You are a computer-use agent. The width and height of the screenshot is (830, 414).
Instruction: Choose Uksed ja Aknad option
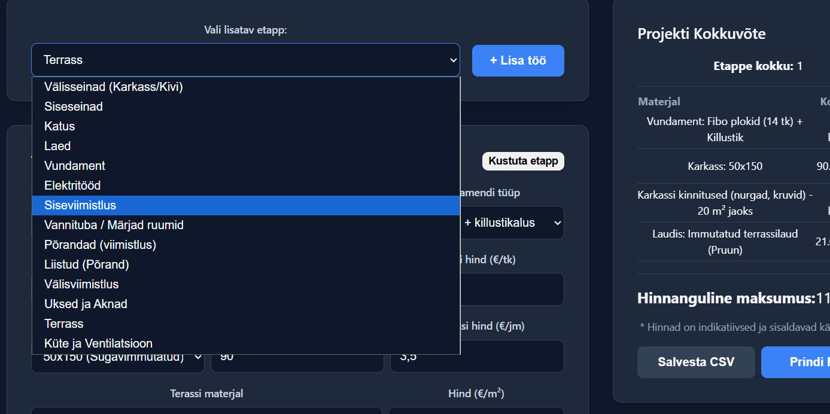click(x=86, y=304)
